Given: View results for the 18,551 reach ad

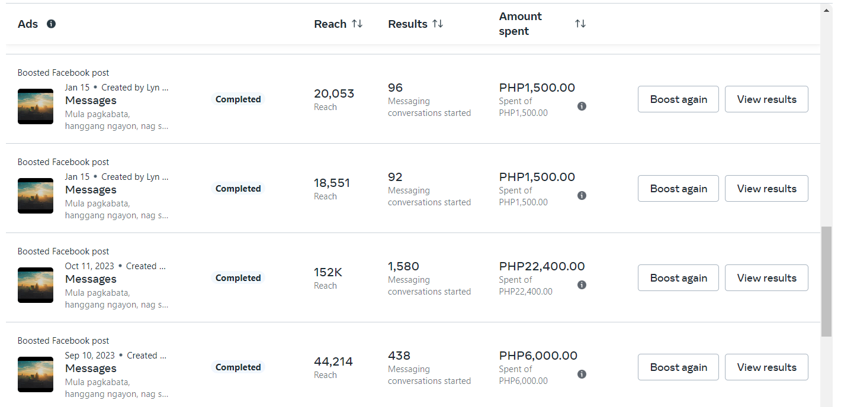Looking at the screenshot, I should click(766, 189).
